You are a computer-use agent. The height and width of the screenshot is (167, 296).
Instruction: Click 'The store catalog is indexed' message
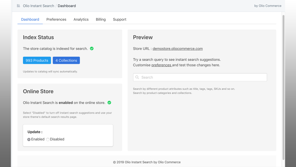[55, 49]
